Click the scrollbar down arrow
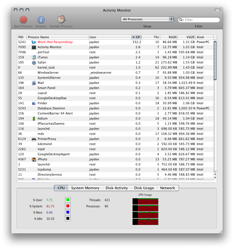 (x=215, y=178)
